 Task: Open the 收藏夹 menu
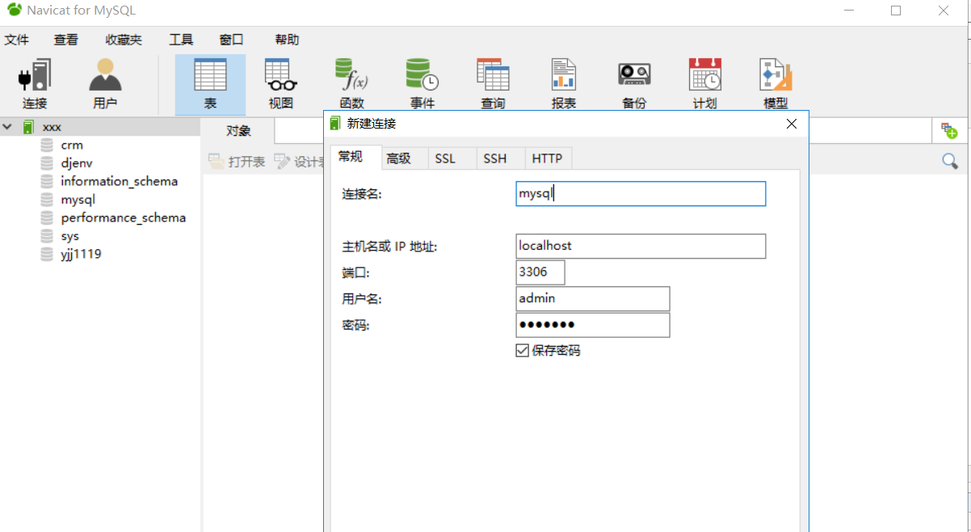coord(123,40)
